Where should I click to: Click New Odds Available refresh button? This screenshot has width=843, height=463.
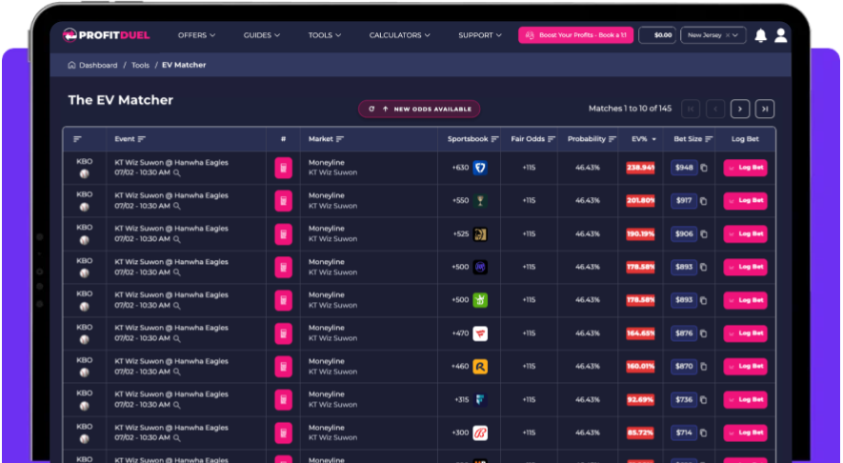tap(419, 110)
